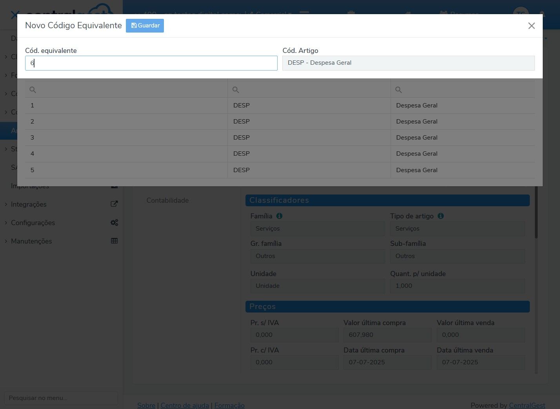The image size is (560, 409).
Task: Click the DESP cell in row 5
Action: 309,170
